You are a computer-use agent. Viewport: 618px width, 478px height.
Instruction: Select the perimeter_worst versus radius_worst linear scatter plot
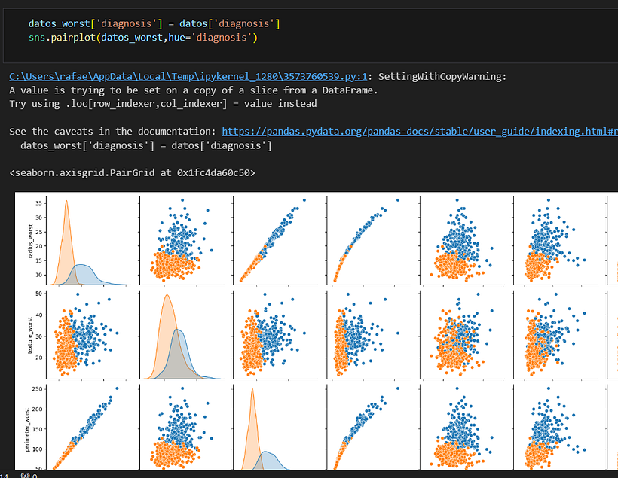pyautogui.click(x=88, y=428)
